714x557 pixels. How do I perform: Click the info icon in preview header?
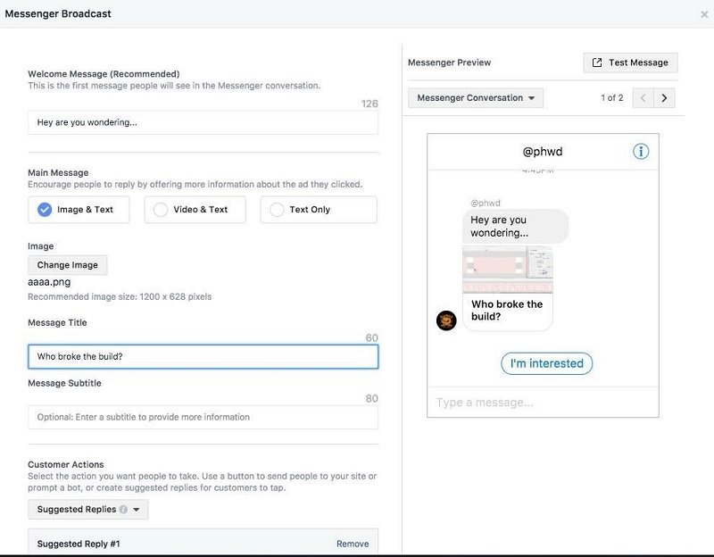(x=641, y=152)
